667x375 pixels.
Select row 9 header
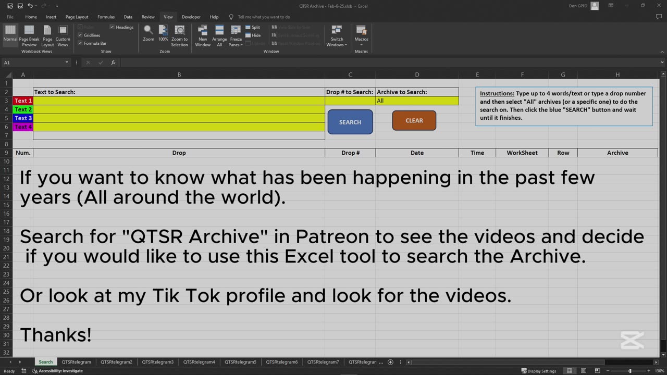coord(6,153)
